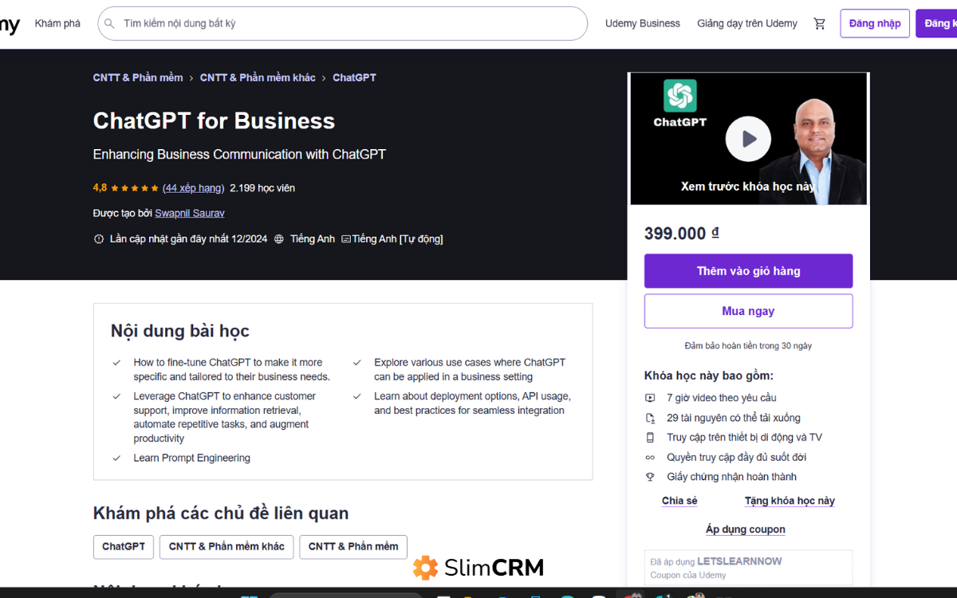Click the 7 giờ video icon
The height and width of the screenshot is (598, 957).
click(x=650, y=398)
